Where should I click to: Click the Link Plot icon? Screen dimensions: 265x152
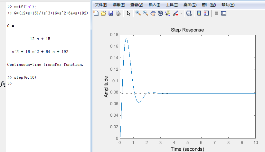pyautogui.click(x=189, y=13)
